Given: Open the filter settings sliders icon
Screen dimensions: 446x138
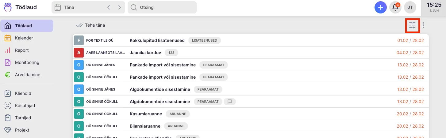Looking at the screenshot, I should 412,25.
